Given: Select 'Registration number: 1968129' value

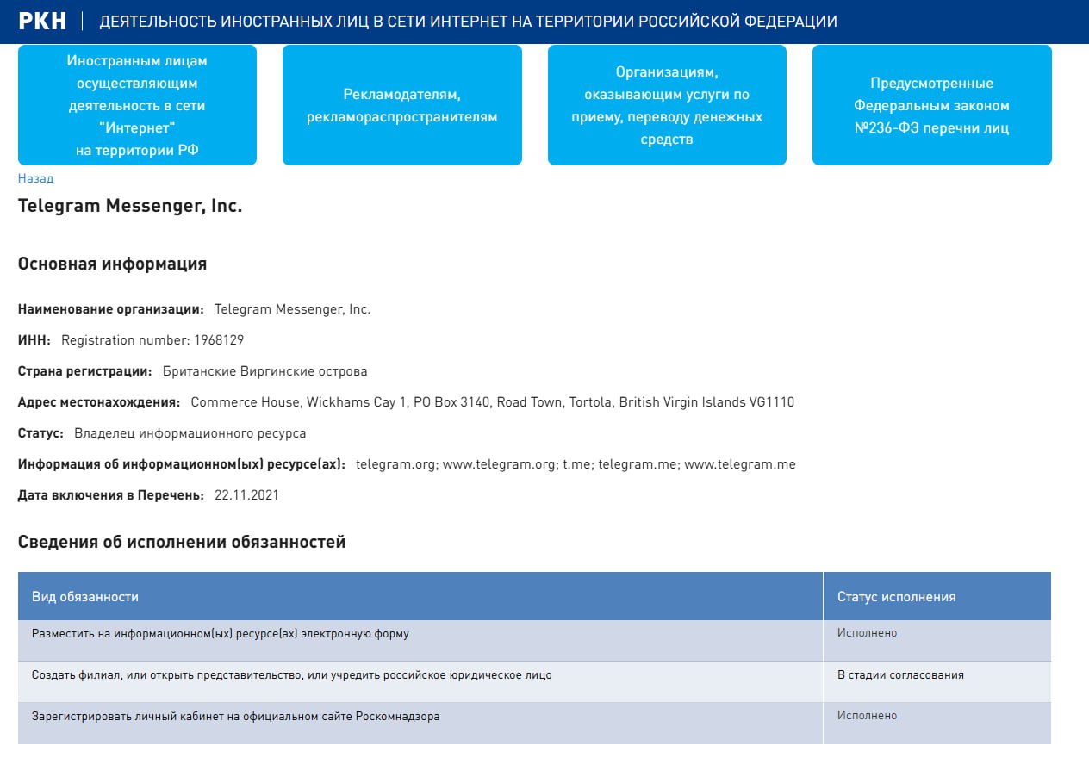Looking at the screenshot, I should (x=152, y=340).
